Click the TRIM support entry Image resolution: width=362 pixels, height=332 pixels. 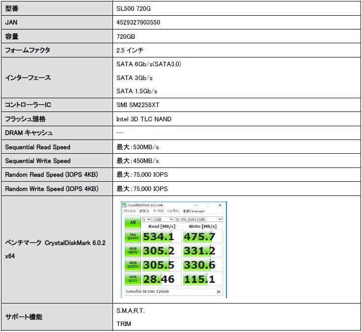[123, 324]
